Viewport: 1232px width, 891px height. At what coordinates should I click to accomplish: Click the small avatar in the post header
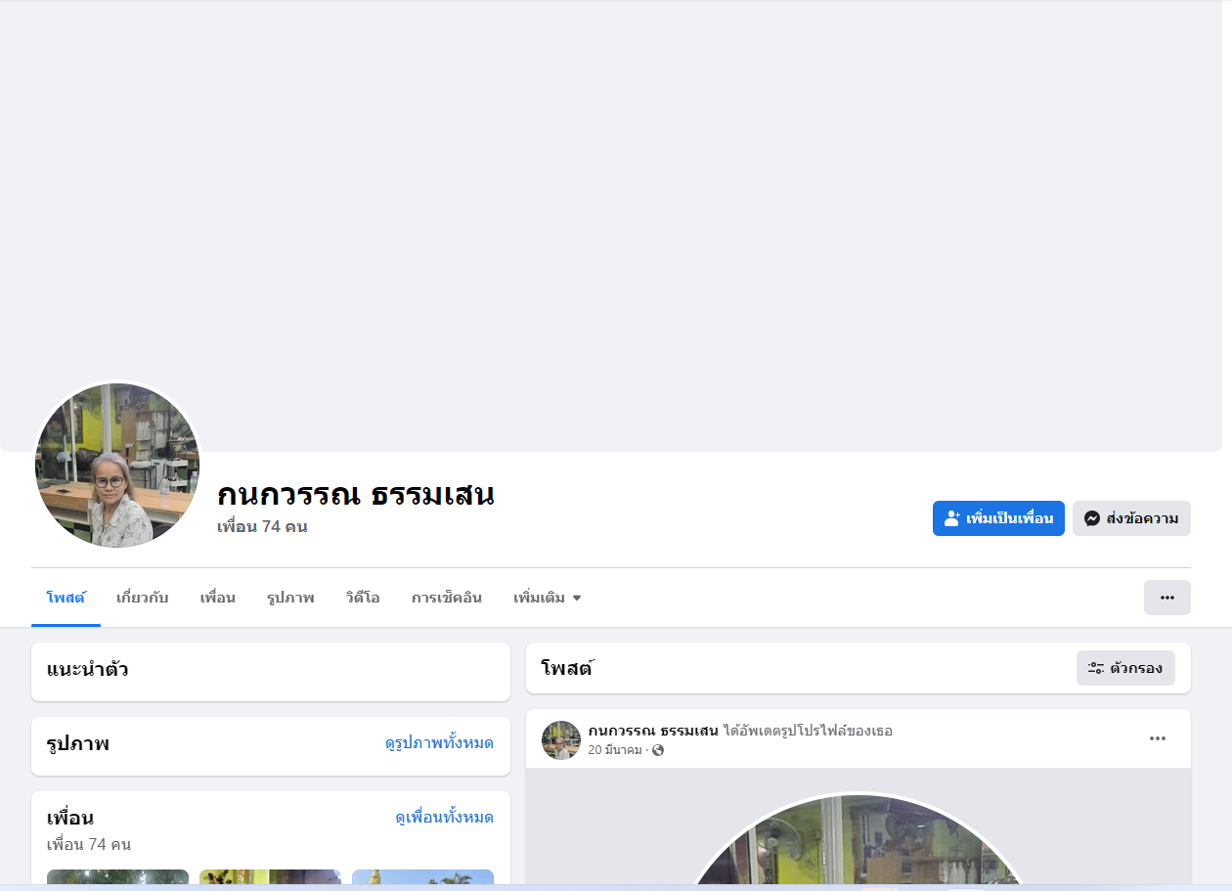point(561,740)
